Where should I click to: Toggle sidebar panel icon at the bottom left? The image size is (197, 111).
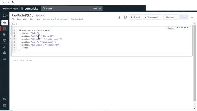coord(5,105)
